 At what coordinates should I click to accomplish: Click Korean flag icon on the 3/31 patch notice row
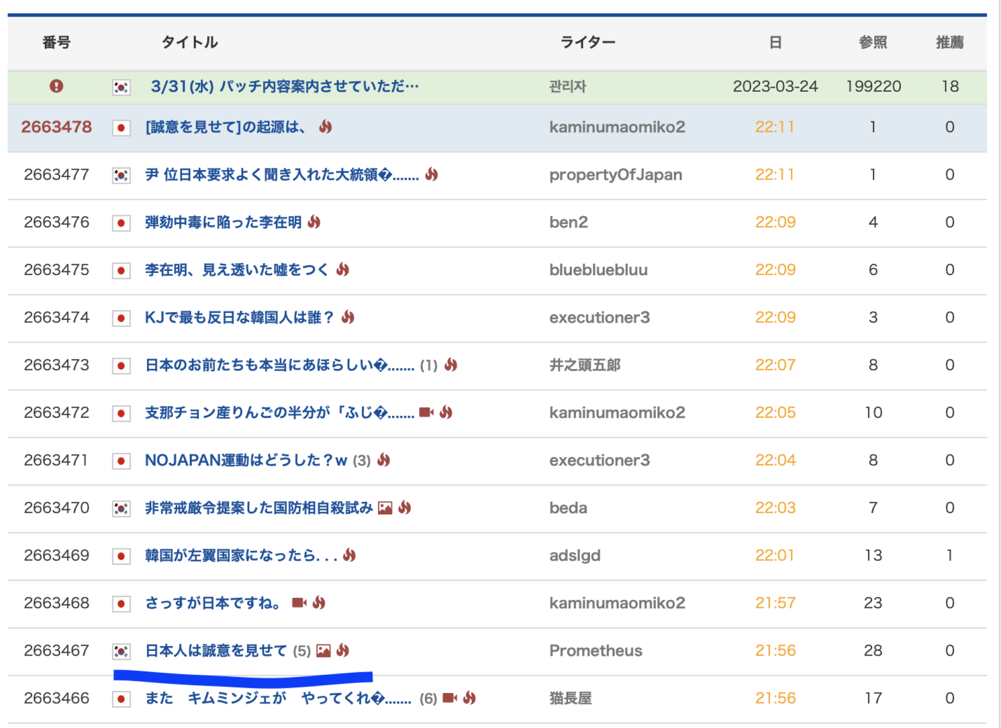pos(121,87)
